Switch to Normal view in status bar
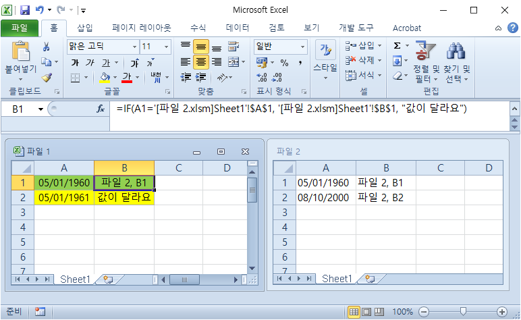The width and height of the screenshot is (521, 320). click(x=354, y=312)
